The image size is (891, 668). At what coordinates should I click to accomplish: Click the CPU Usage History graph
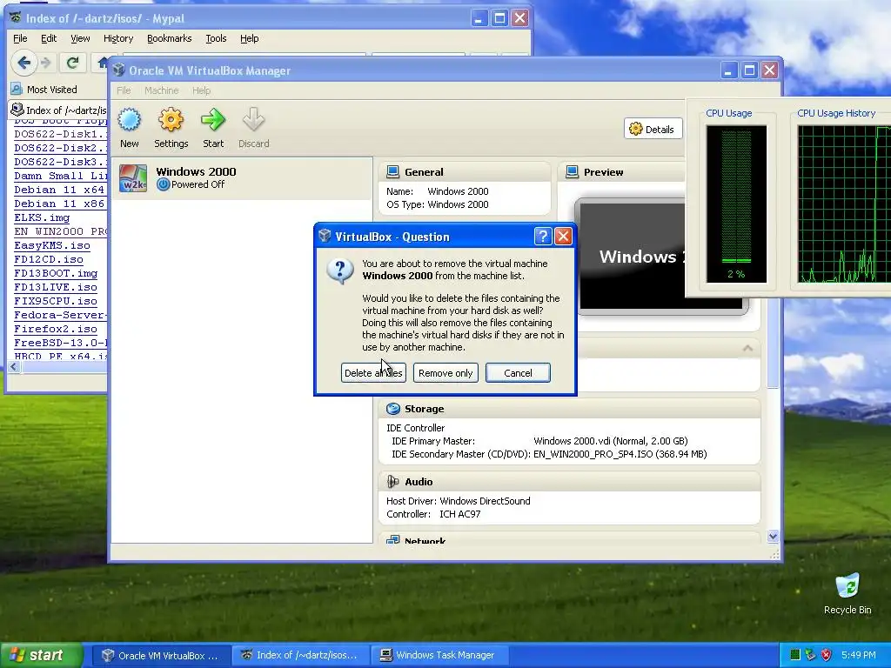coord(844,204)
